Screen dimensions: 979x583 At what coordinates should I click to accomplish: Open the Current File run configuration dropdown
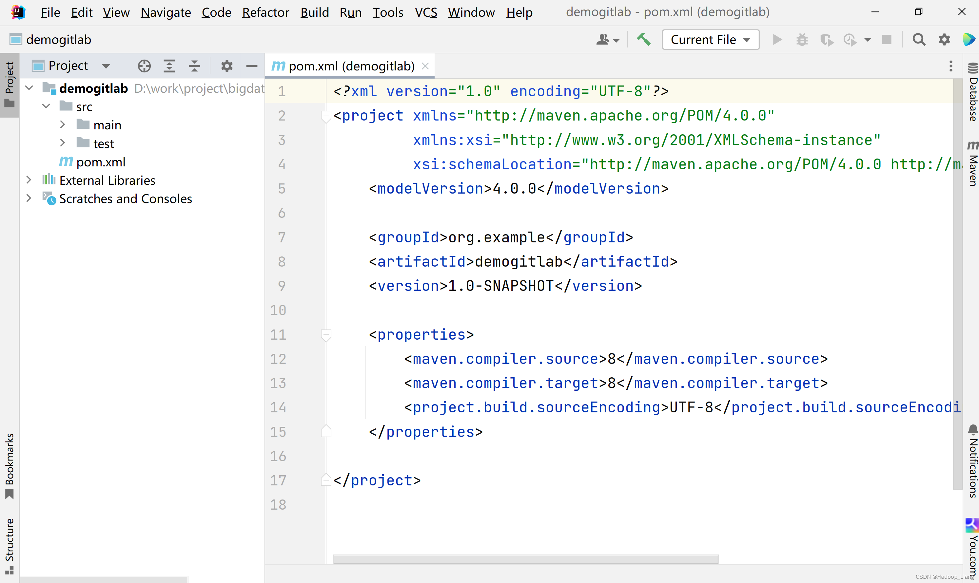(710, 40)
